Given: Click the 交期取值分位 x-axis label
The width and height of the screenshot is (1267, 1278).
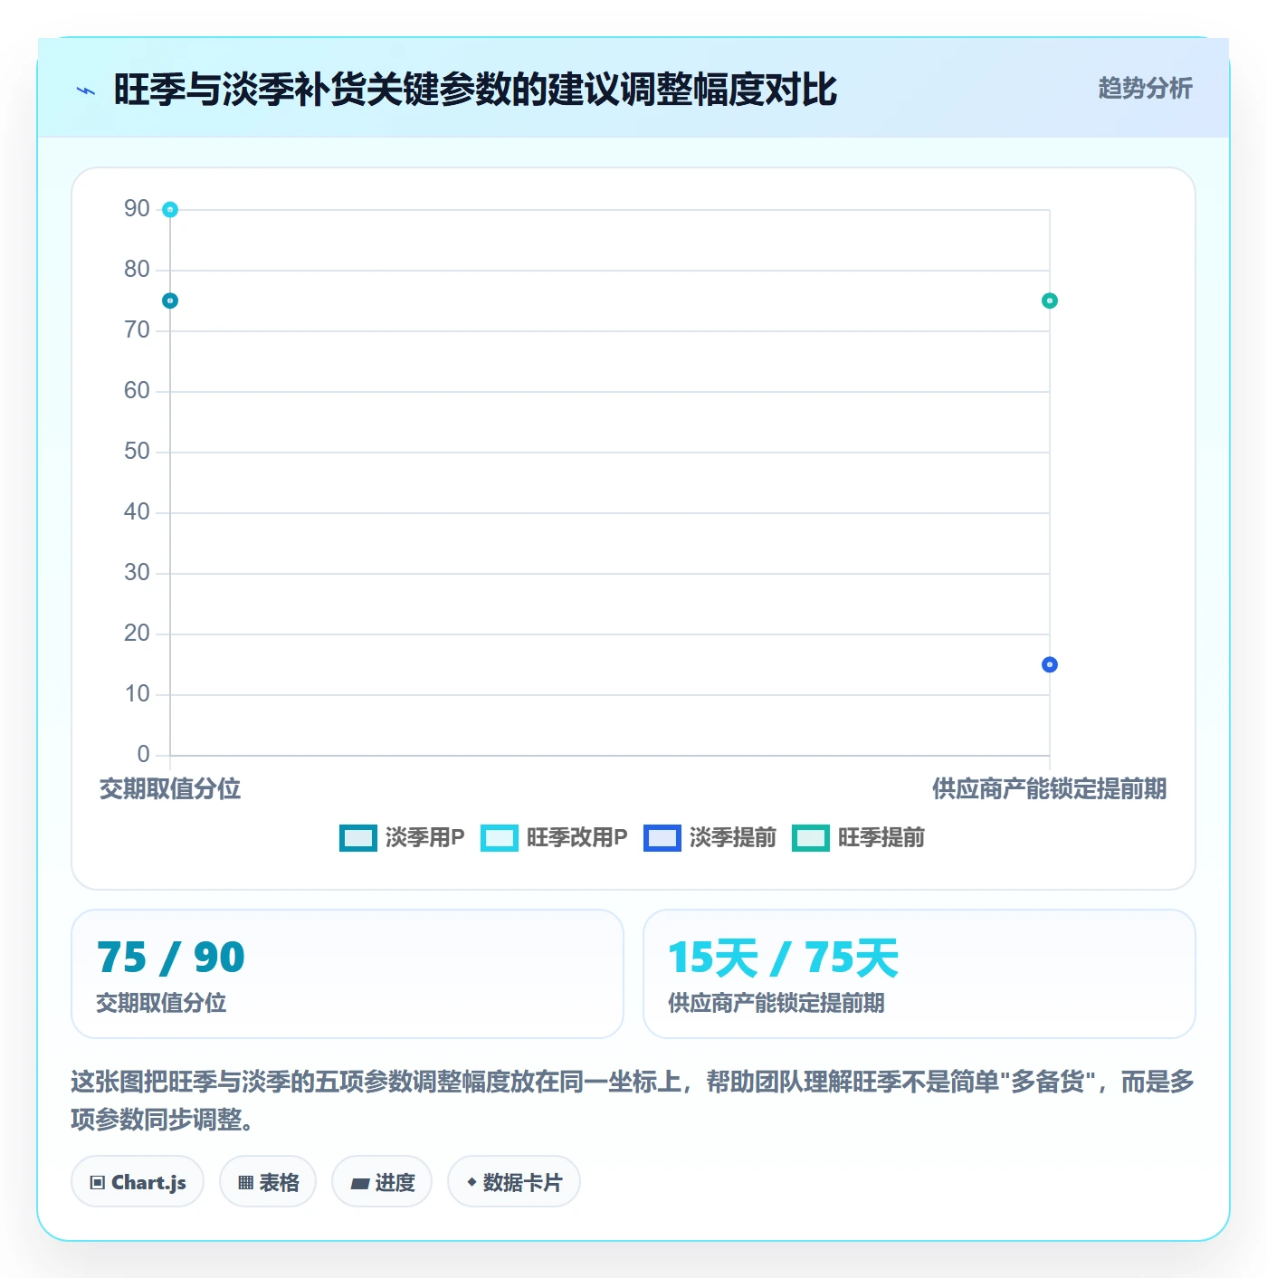Looking at the screenshot, I should pos(170,789).
